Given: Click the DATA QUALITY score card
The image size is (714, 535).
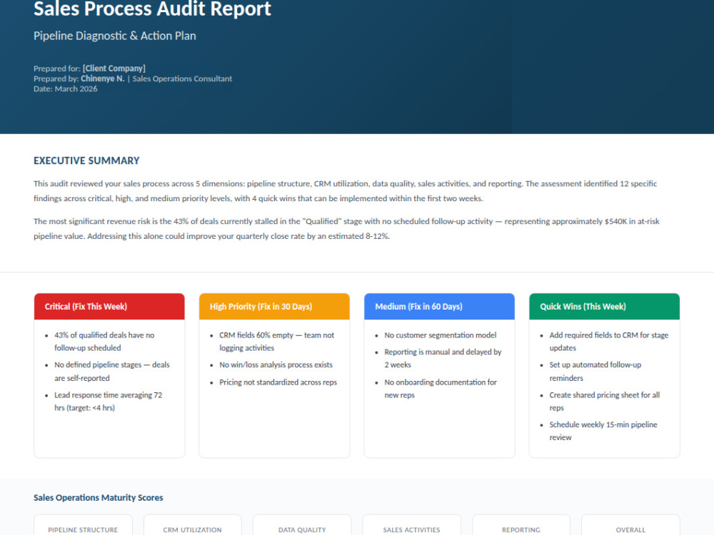Looking at the screenshot, I should pos(302,525).
